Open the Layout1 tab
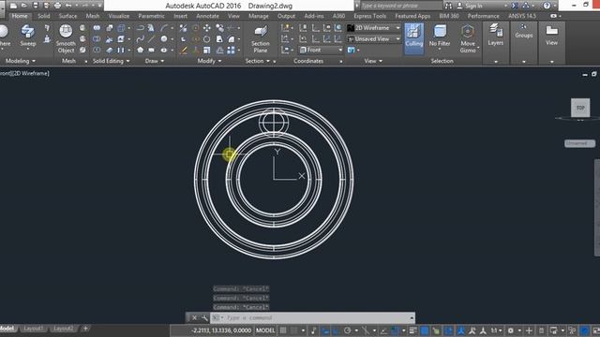This screenshot has height=337, width=600. coord(34,329)
